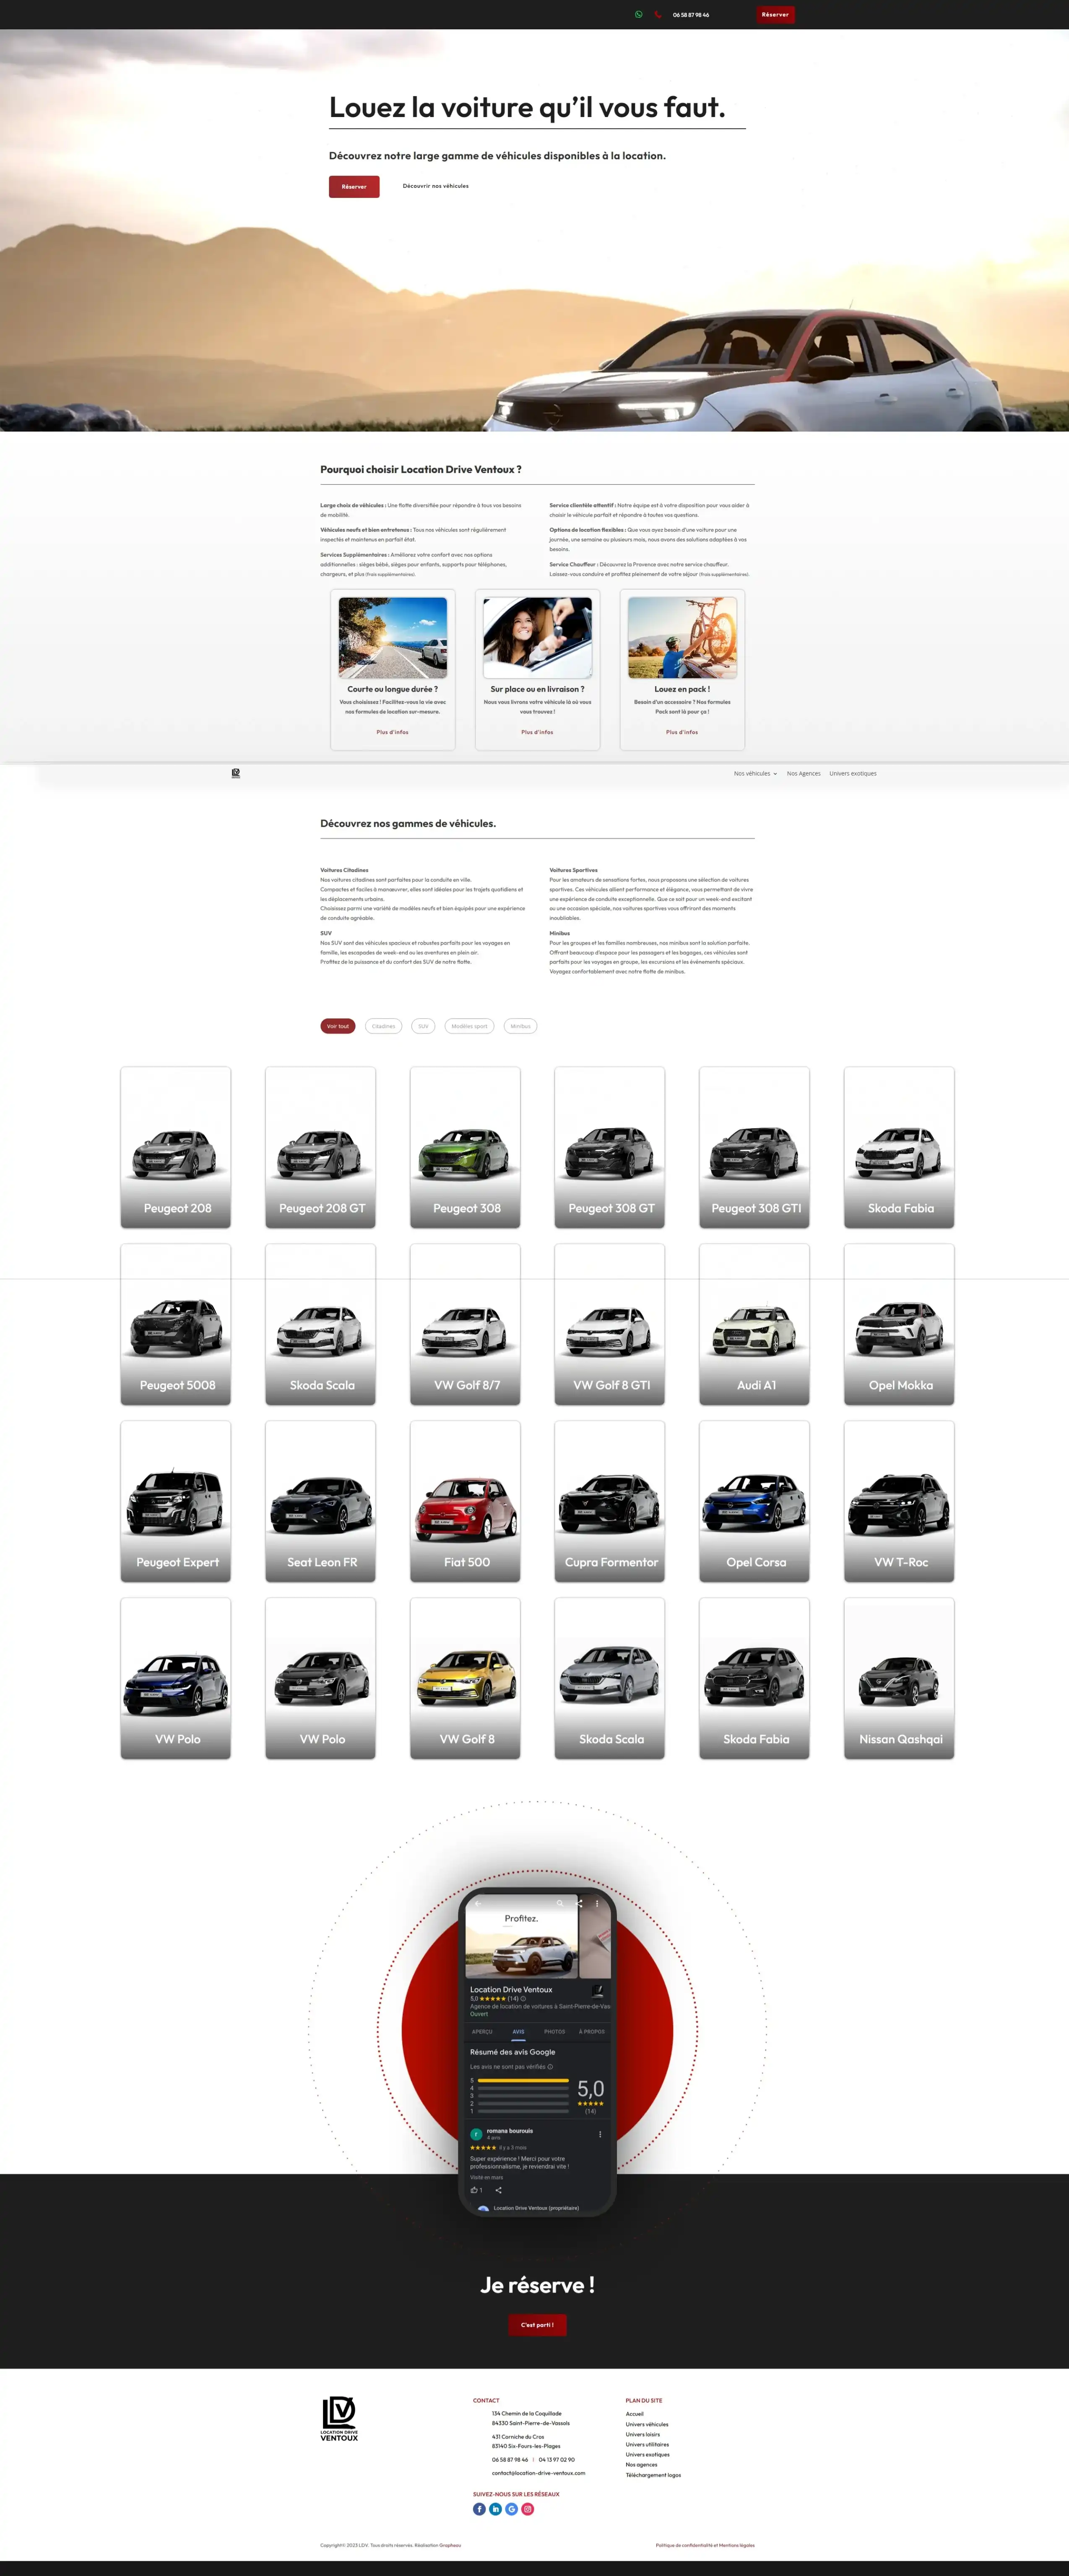Open Politique de confidentialité et Mentions légales
The width and height of the screenshot is (1069, 2576).
pyautogui.click(x=705, y=2545)
